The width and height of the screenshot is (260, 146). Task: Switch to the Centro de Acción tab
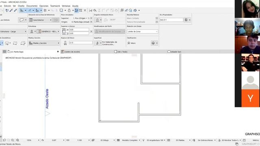pos(70,52)
